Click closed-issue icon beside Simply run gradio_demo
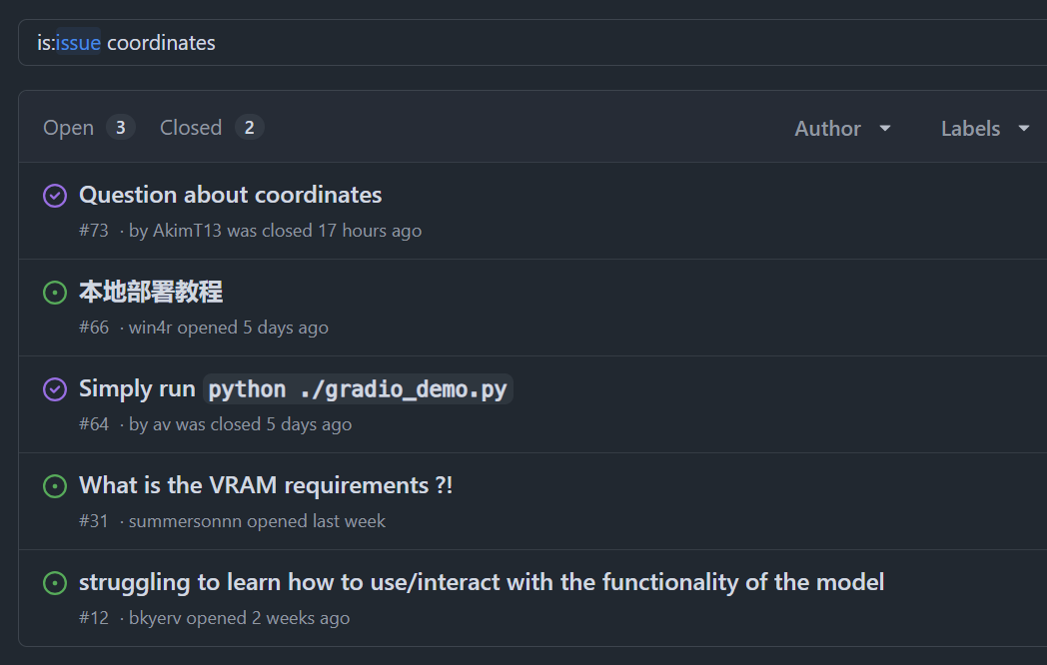 [55, 389]
